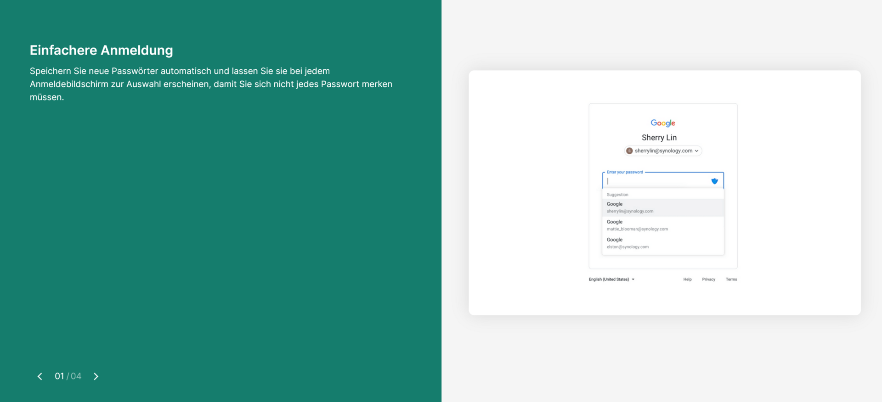Viewport: 882px width, 402px height.
Task: Open the Terms link
Action: [x=731, y=279]
